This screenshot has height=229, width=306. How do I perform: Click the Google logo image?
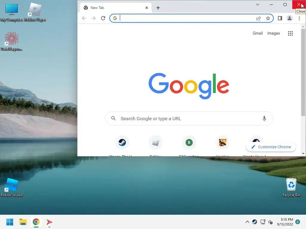[x=189, y=86]
